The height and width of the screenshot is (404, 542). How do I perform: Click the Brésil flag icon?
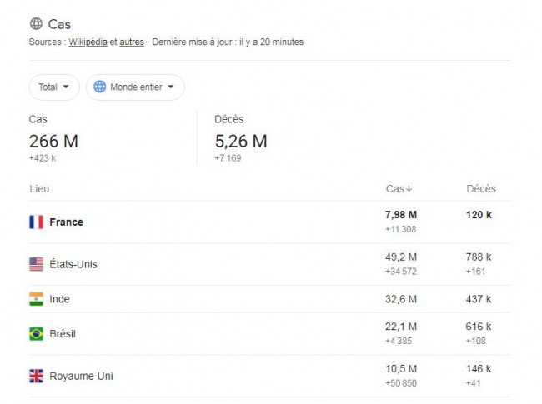37,334
